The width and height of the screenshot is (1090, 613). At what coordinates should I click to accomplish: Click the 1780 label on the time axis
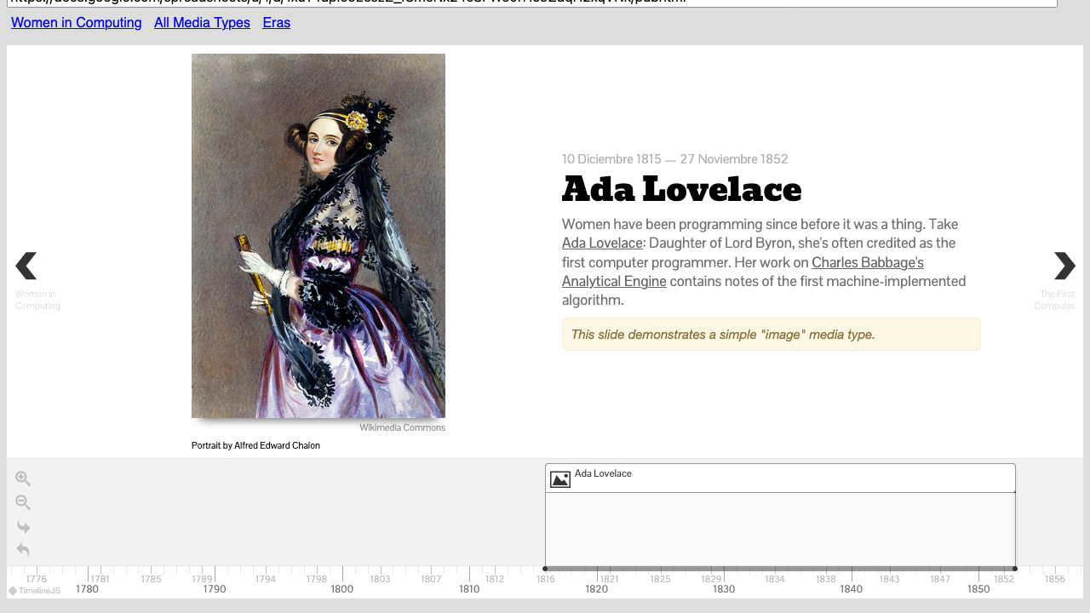coord(87,589)
